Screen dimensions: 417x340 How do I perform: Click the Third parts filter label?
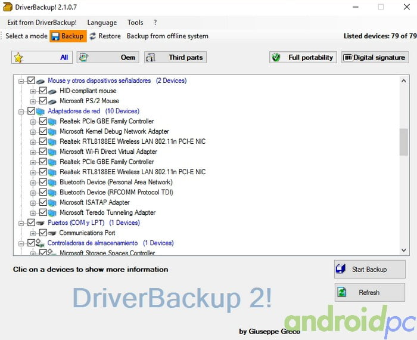coord(186,57)
